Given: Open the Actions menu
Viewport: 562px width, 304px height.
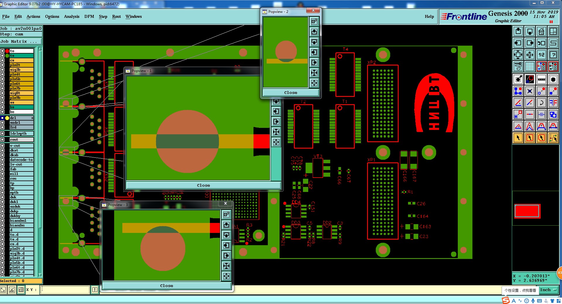Looking at the screenshot, I should (33, 17).
